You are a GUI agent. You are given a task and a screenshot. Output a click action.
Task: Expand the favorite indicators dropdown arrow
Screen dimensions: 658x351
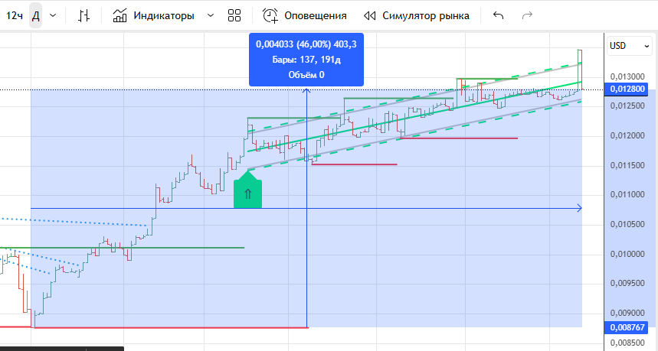click(x=211, y=16)
